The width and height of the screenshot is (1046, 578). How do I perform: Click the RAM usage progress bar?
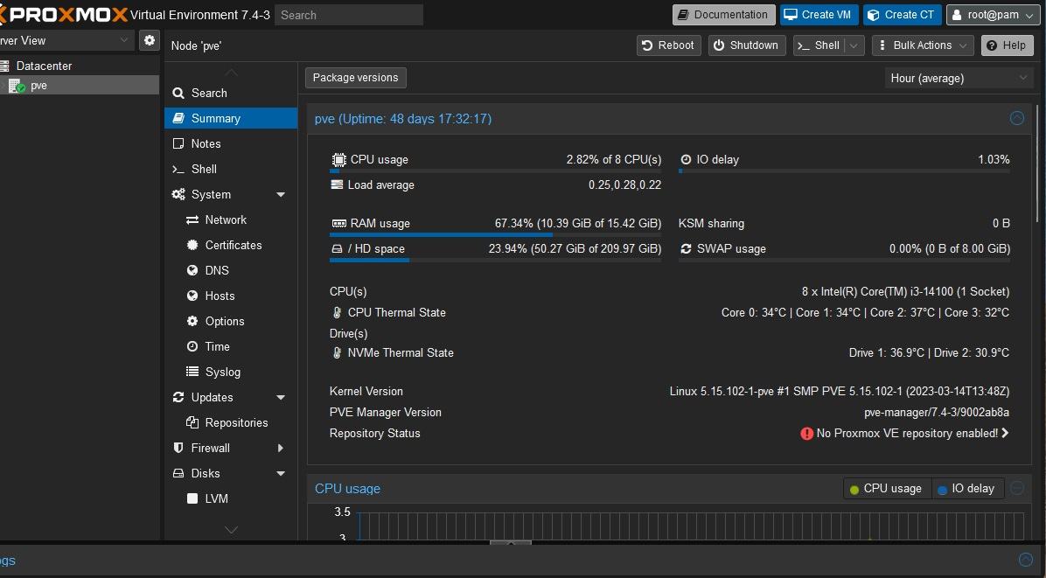(x=496, y=234)
